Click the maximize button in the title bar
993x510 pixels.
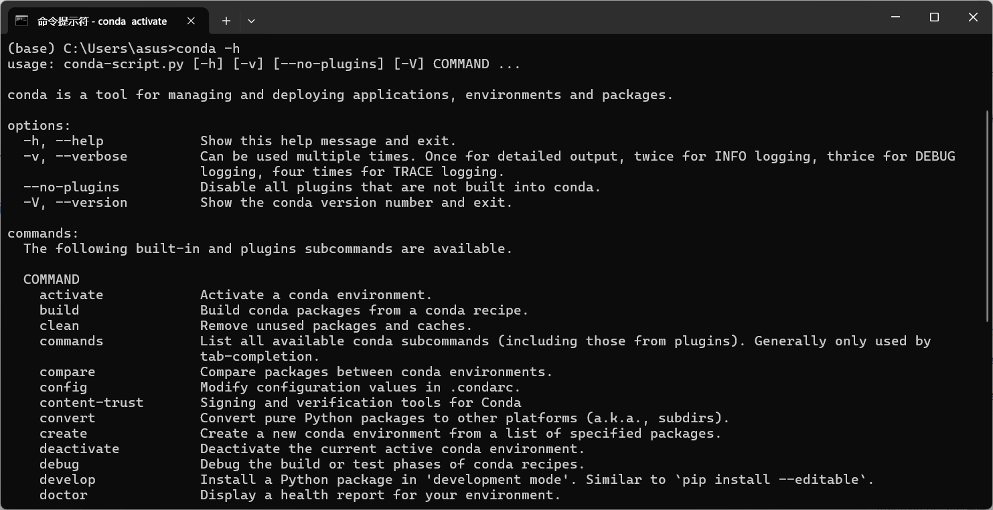(933, 17)
